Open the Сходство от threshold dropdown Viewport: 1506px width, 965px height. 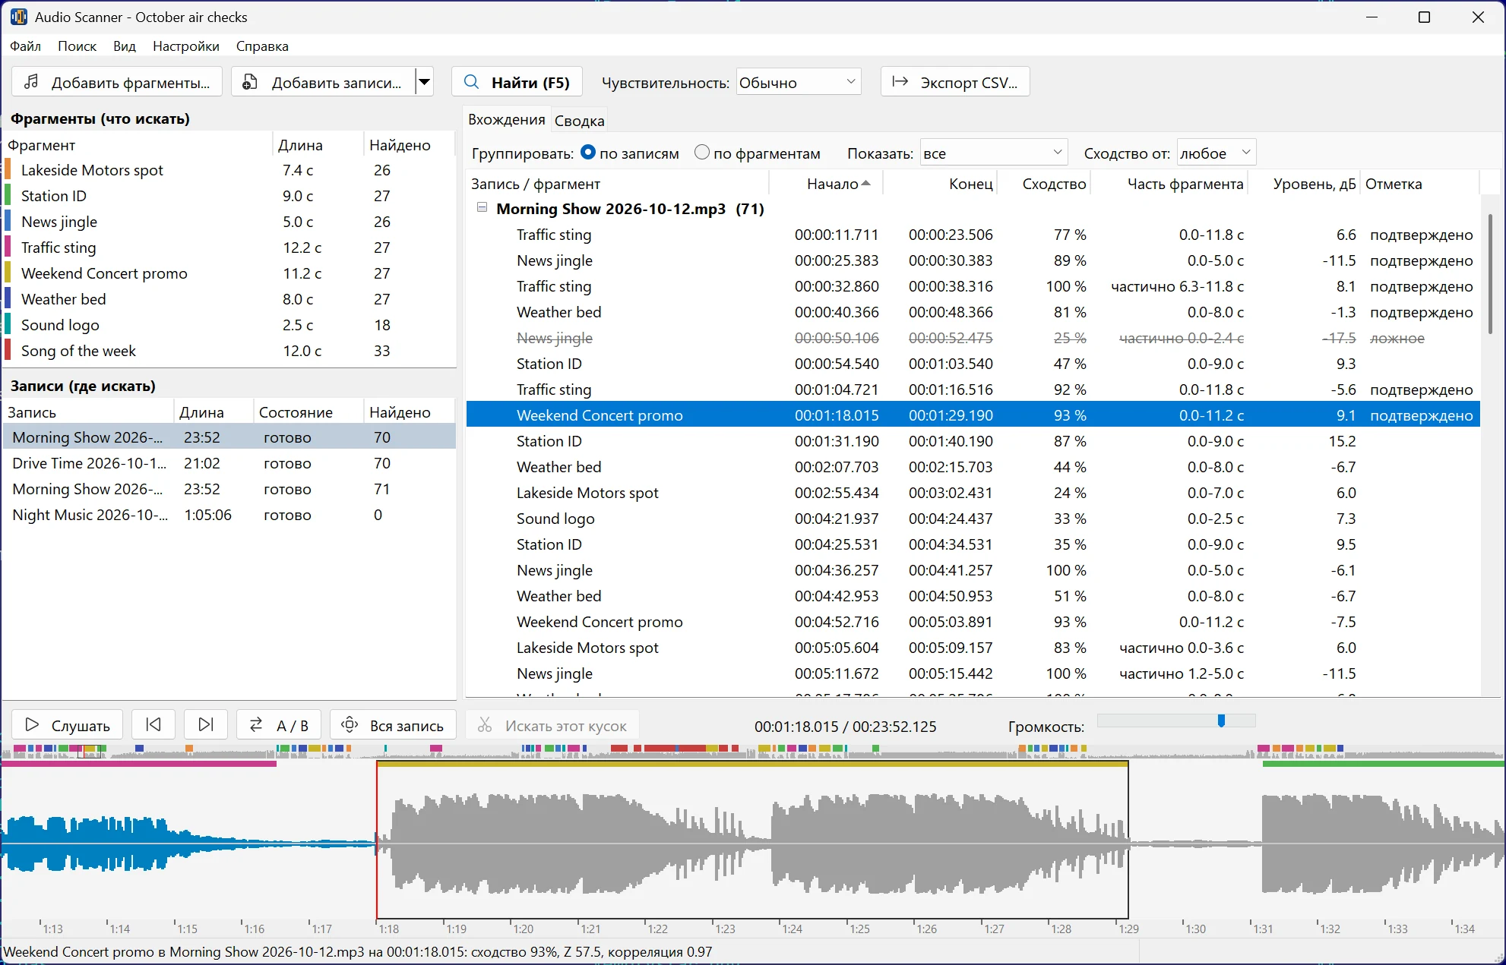click(1216, 153)
